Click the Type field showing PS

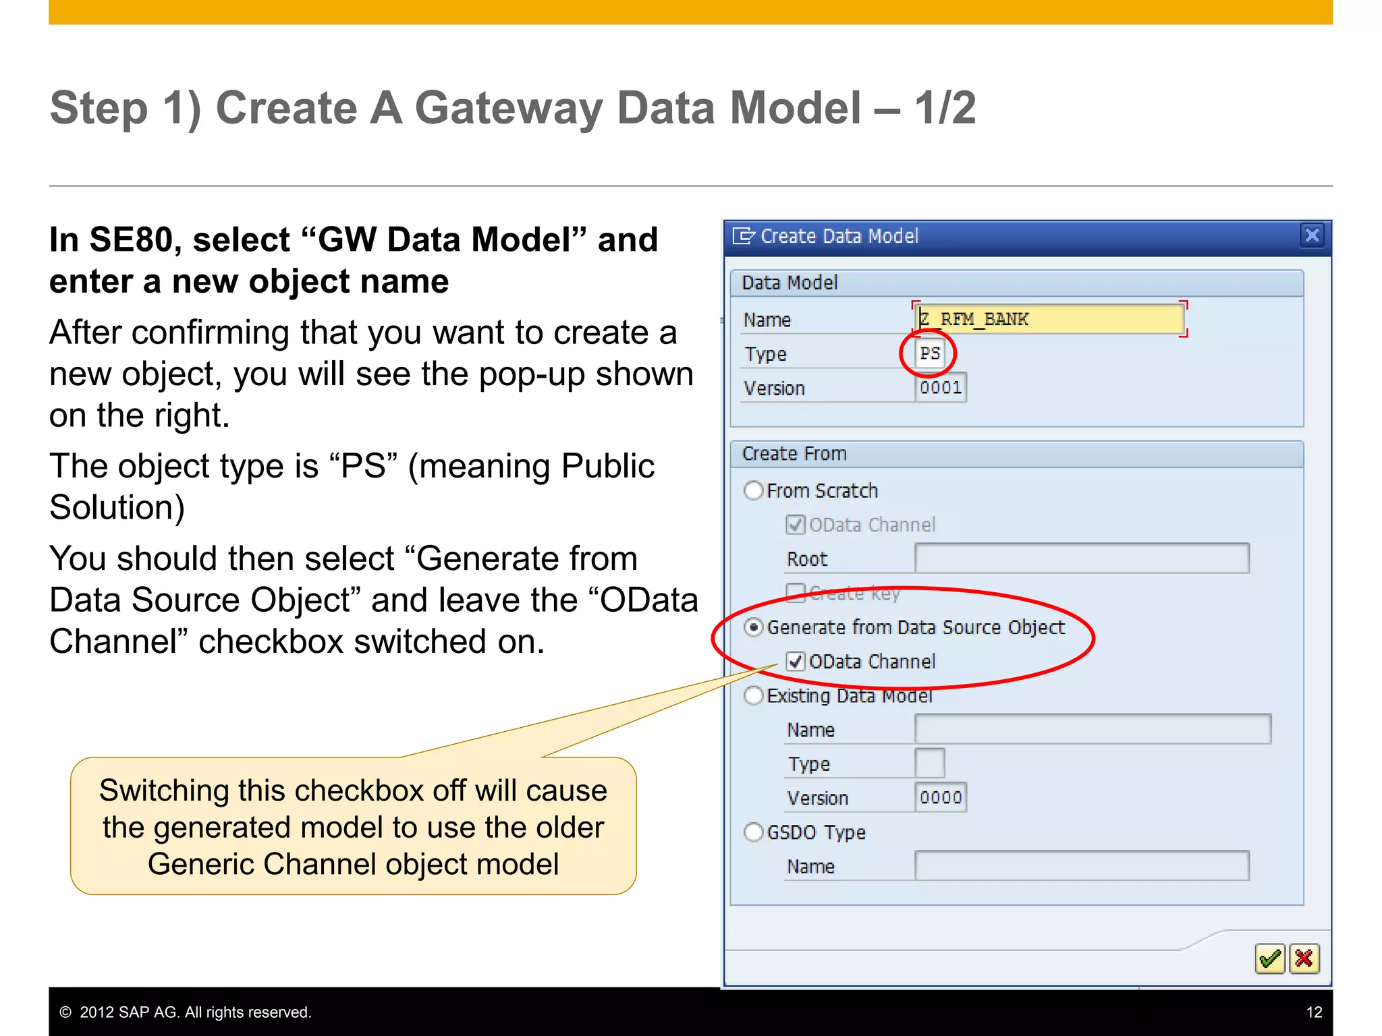point(930,353)
